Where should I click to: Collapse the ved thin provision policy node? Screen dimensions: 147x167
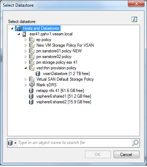coord(26,68)
